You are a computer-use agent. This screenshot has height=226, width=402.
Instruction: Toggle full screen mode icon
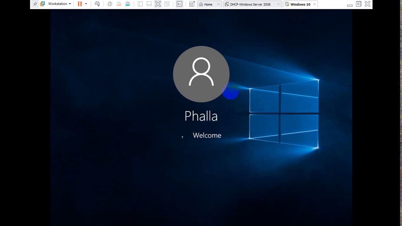coord(158,4)
